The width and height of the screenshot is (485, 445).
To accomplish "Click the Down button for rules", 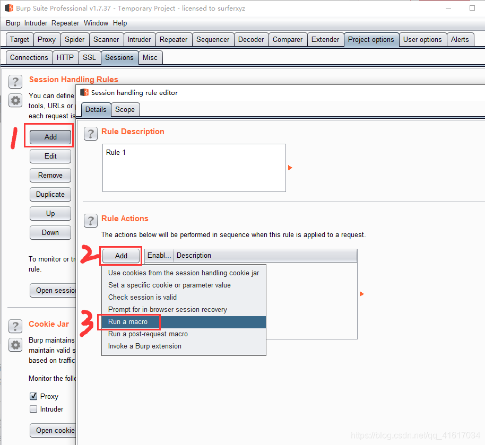I will pyautogui.click(x=50, y=232).
